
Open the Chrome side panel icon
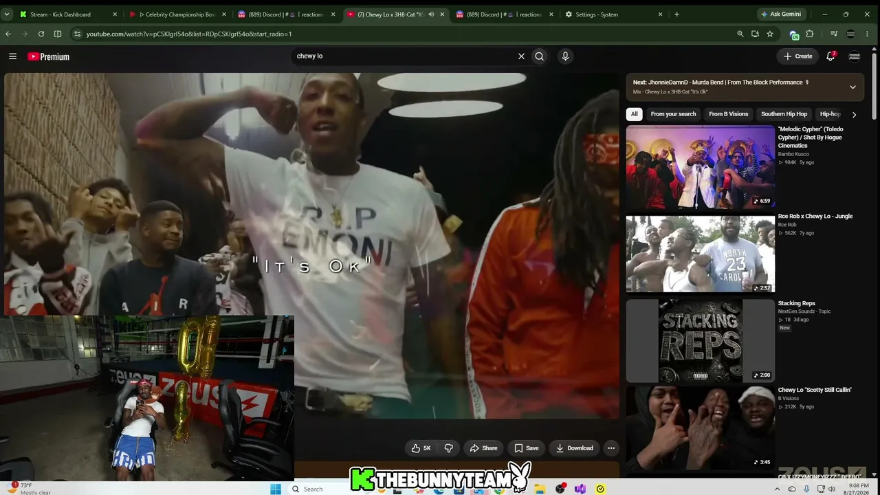pyautogui.click(x=58, y=34)
